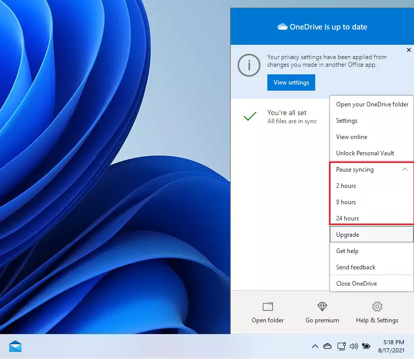Pause syncing for 24 hours
The height and width of the screenshot is (359, 414).
click(x=372, y=218)
